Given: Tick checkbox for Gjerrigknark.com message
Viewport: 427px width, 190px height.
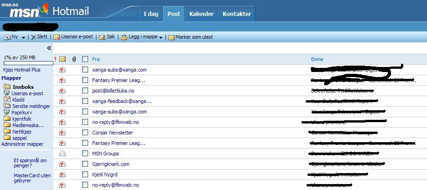Looking at the screenshot, I should click(85, 164).
